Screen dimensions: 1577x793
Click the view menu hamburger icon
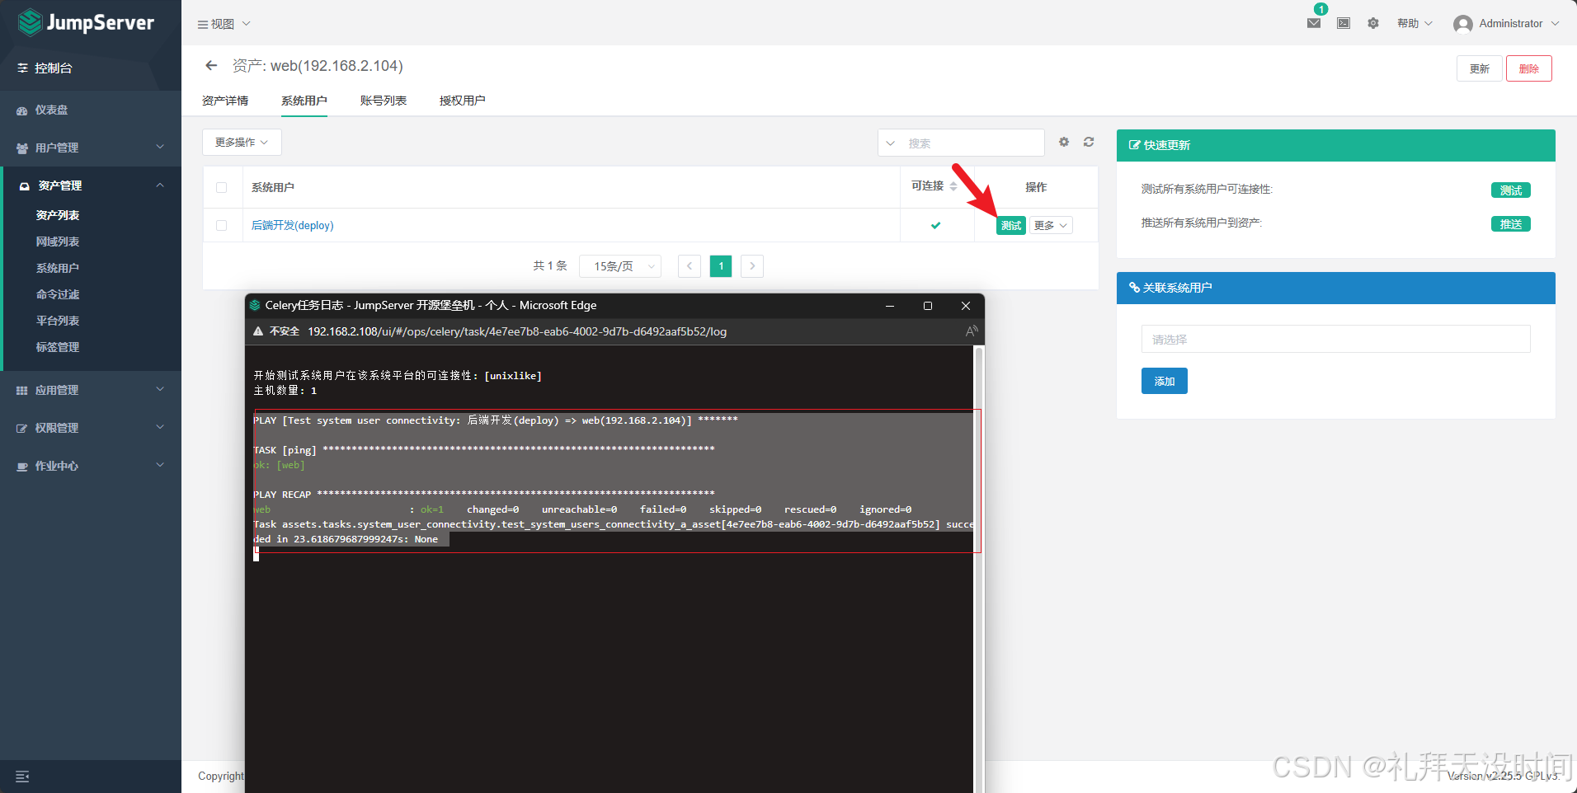click(x=202, y=24)
